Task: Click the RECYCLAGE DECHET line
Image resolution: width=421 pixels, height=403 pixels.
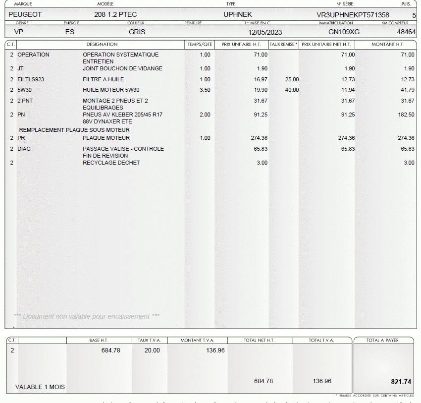Action: (x=111, y=163)
